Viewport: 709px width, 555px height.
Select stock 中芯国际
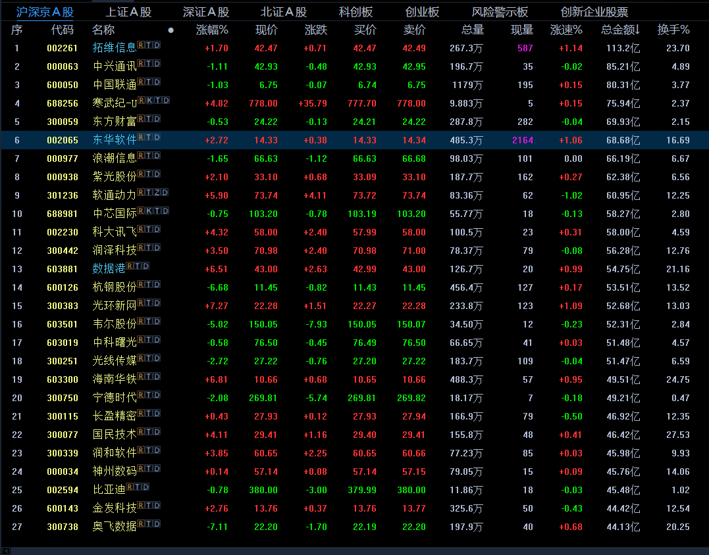115,214
